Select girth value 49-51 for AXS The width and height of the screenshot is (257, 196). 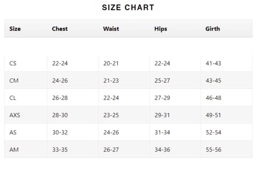pyautogui.click(x=213, y=115)
